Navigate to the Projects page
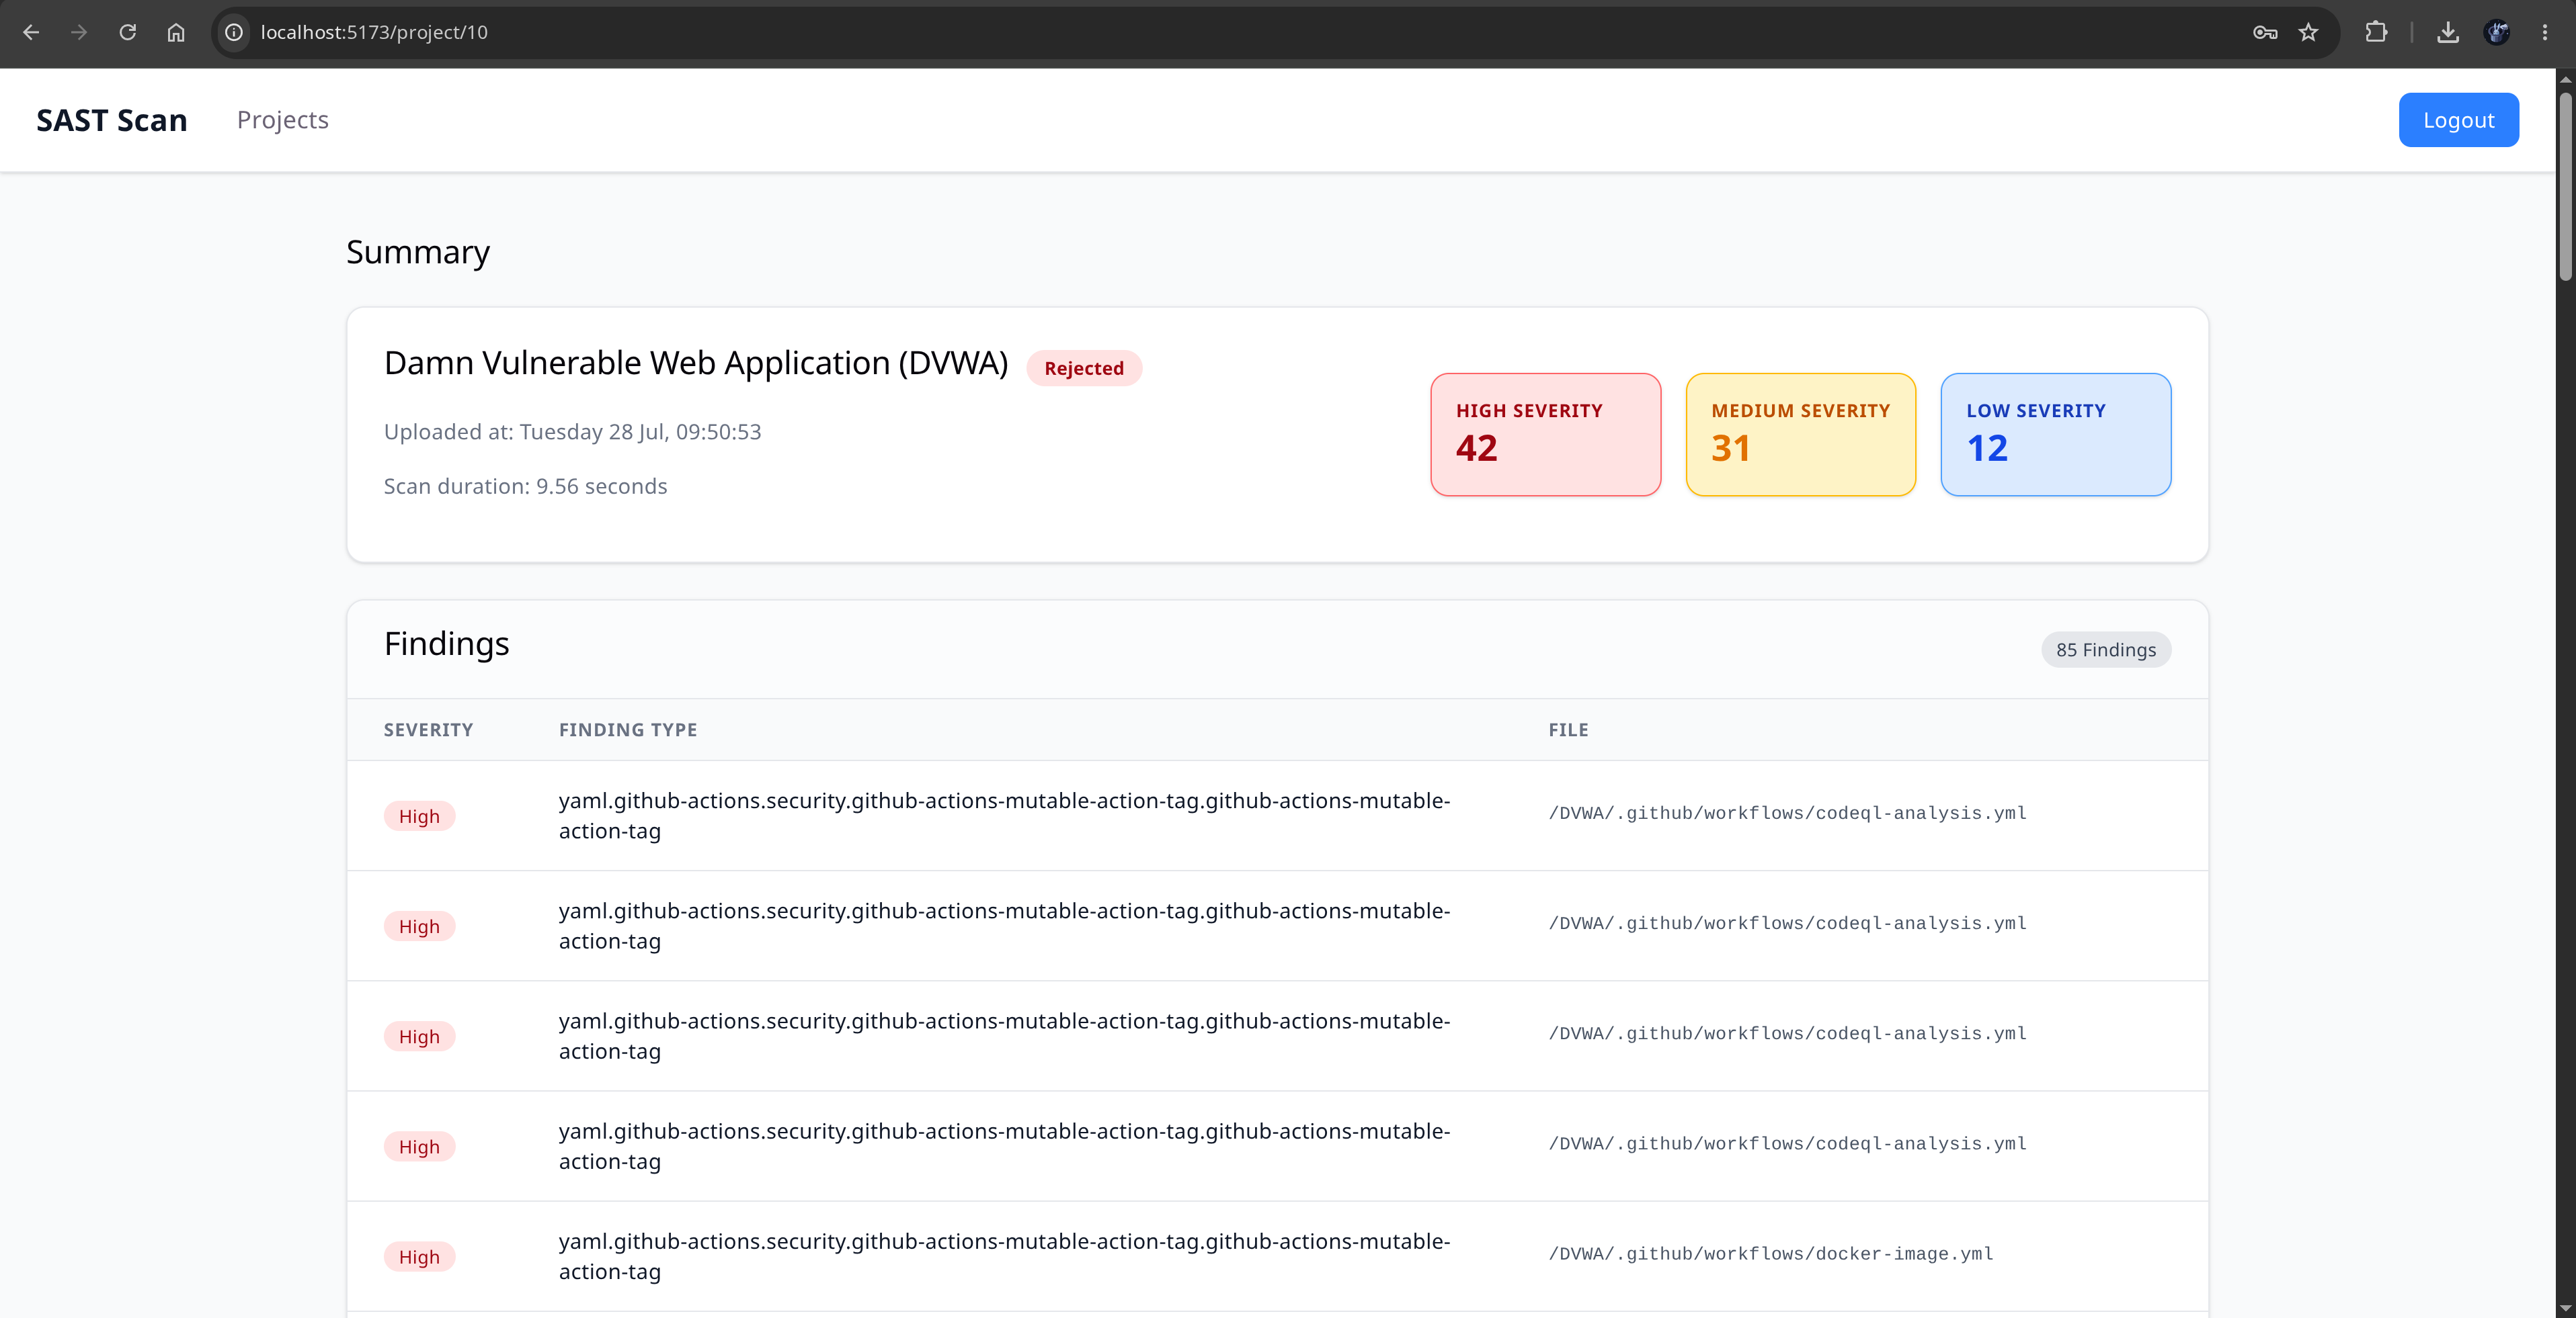 [283, 120]
